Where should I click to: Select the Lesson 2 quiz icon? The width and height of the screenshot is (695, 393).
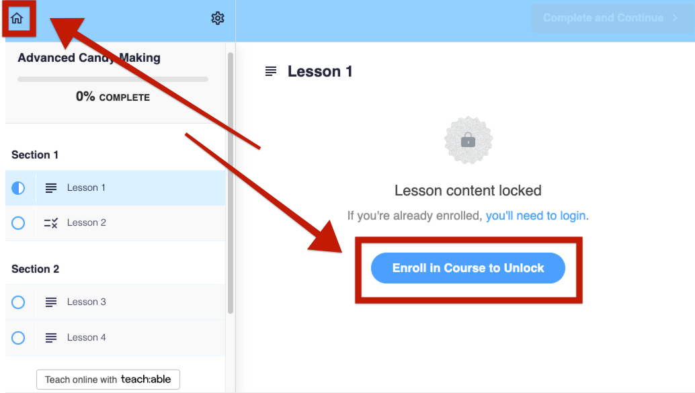(x=51, y=223)
